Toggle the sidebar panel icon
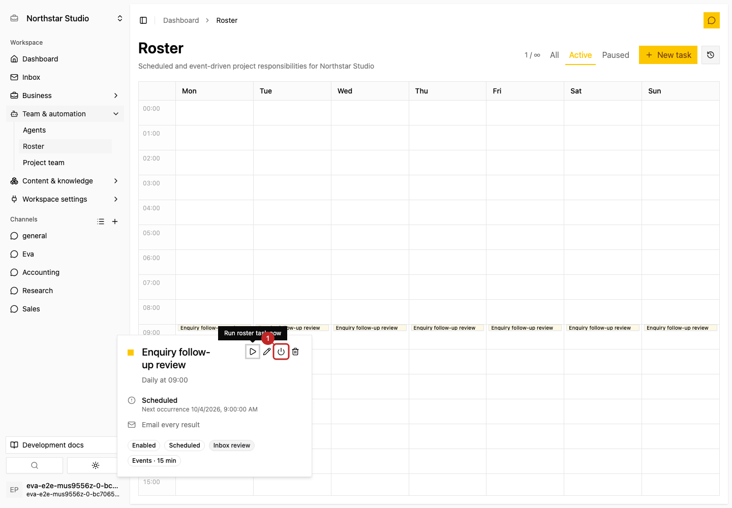Image resolution: width=732 pixels, height=508 pixels. tap(143, 20)
